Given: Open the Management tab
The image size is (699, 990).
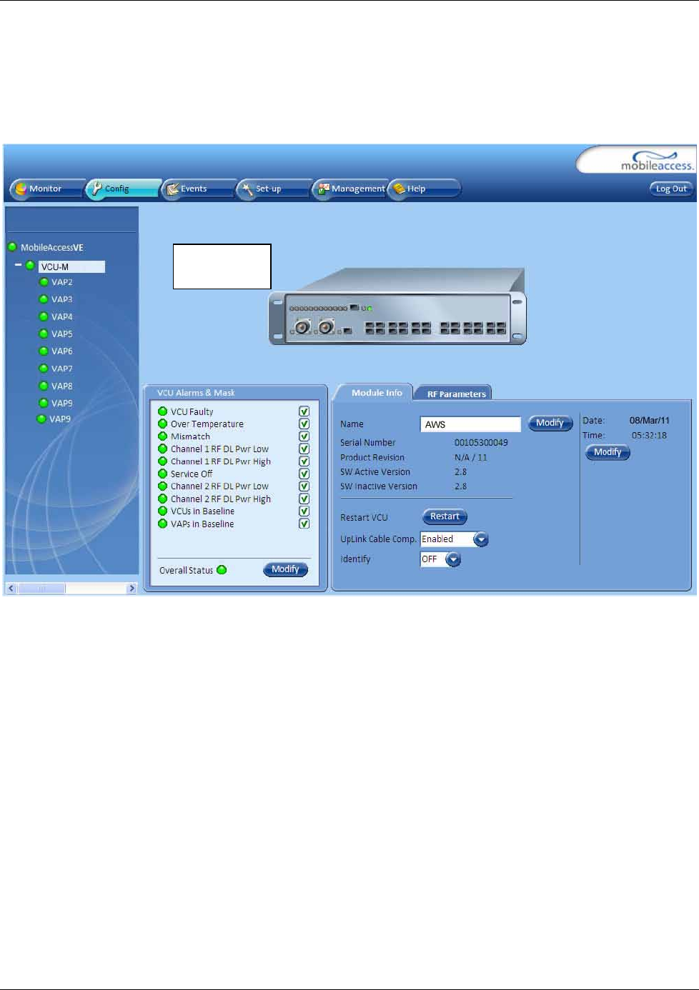Looking at the screenshot, I should pos(350,189).
